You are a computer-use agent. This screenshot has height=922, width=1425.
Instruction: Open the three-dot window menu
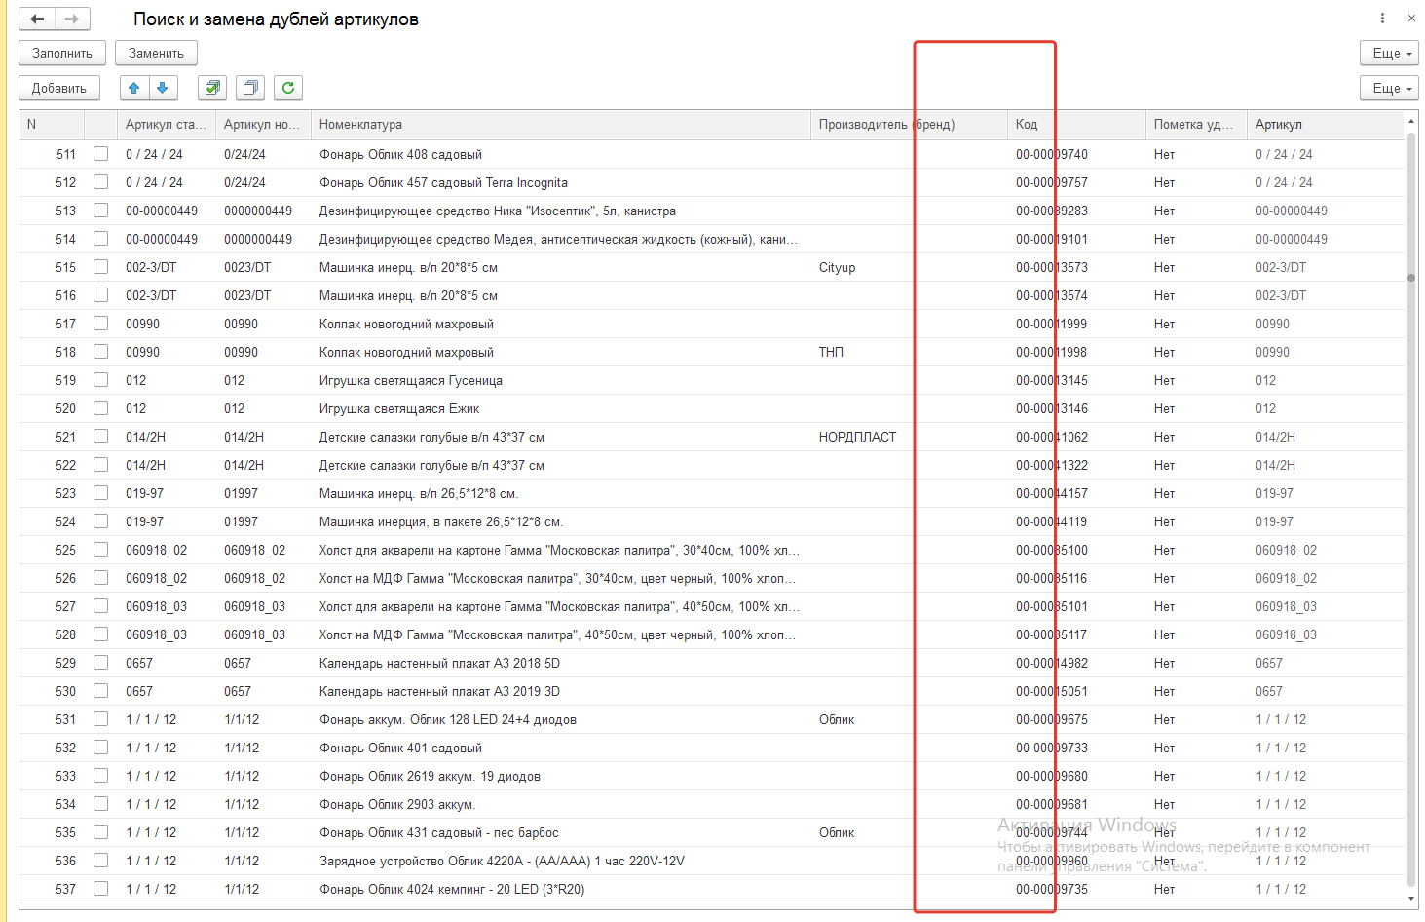pos(1382,19)
